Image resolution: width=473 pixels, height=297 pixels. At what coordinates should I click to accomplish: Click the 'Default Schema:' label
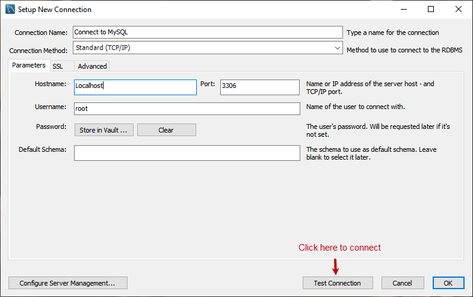[42, 149]
